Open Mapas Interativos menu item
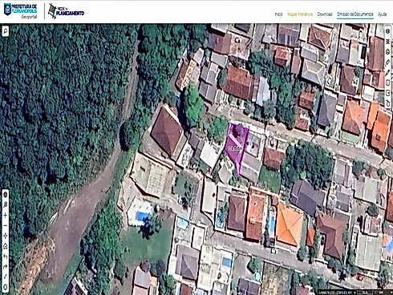The width and height of the screenshot is (393, 295). tap(300, 14)
